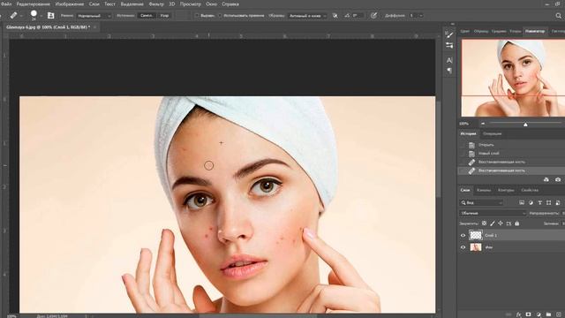
Task: Open the tool preset picker arrow
Action: (x=21, y=16)
